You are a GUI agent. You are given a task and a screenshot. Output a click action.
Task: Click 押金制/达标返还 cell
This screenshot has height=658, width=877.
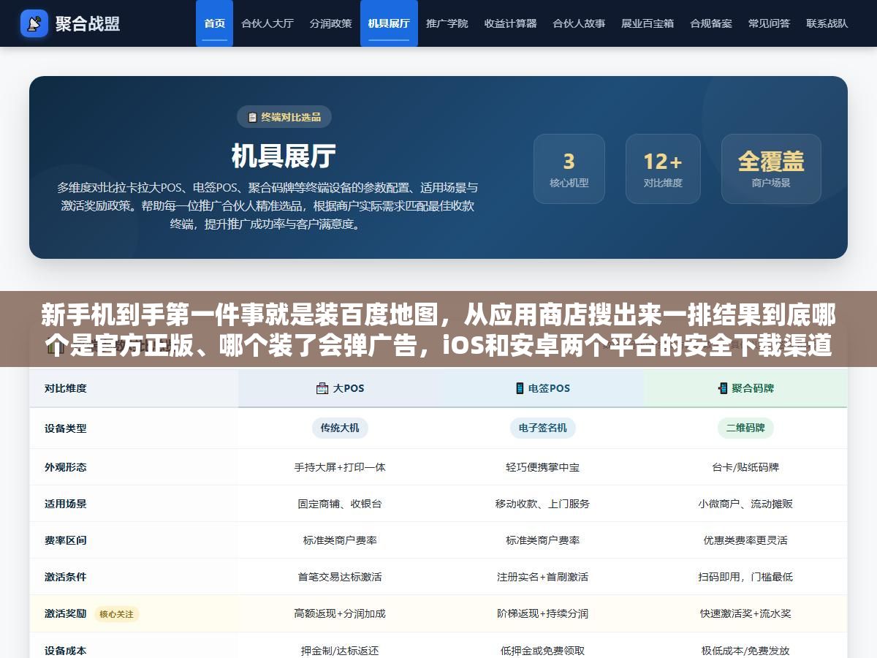340,650
